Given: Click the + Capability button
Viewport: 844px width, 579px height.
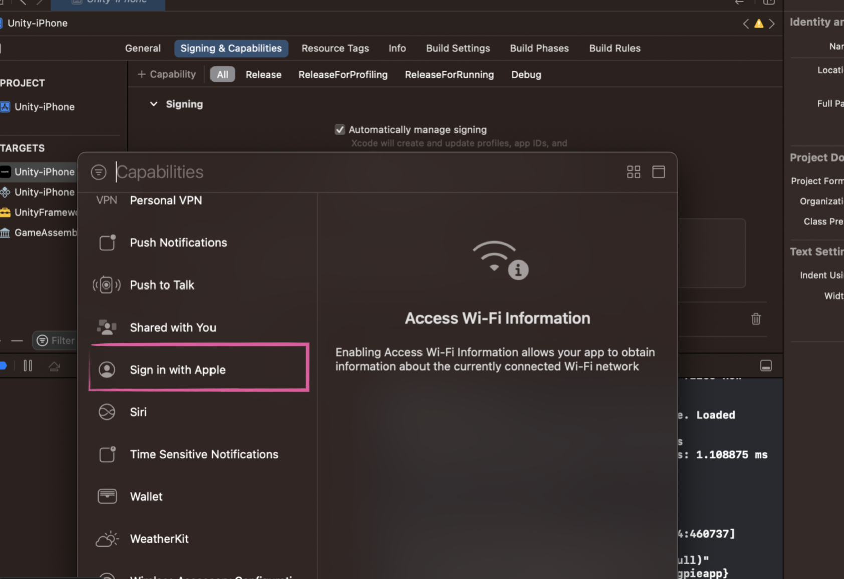Looking at the screenshot, I should point(167,74).
